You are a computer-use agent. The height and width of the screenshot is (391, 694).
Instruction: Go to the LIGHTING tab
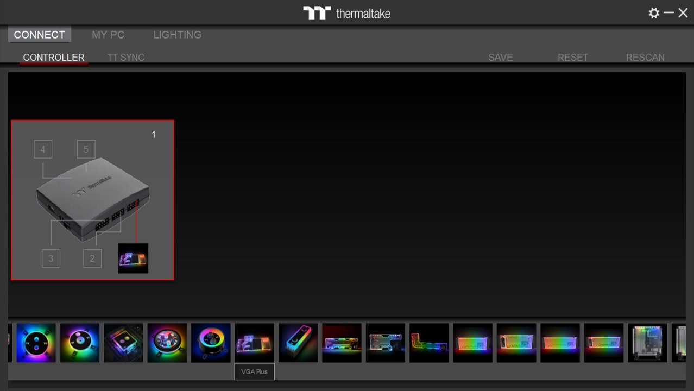(177, 35)
